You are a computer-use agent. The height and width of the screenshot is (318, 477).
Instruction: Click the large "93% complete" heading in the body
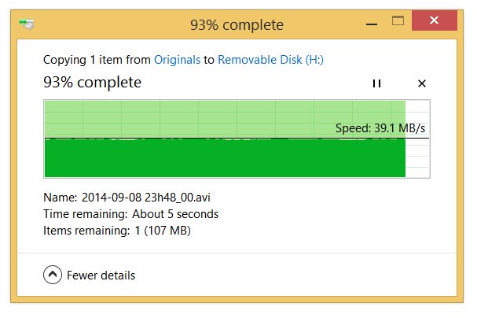92,82
